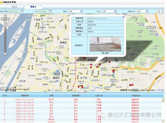Select table row dated 2009-7-18 7:43:00
Screen dimensions: 167x123
[81, 119]
